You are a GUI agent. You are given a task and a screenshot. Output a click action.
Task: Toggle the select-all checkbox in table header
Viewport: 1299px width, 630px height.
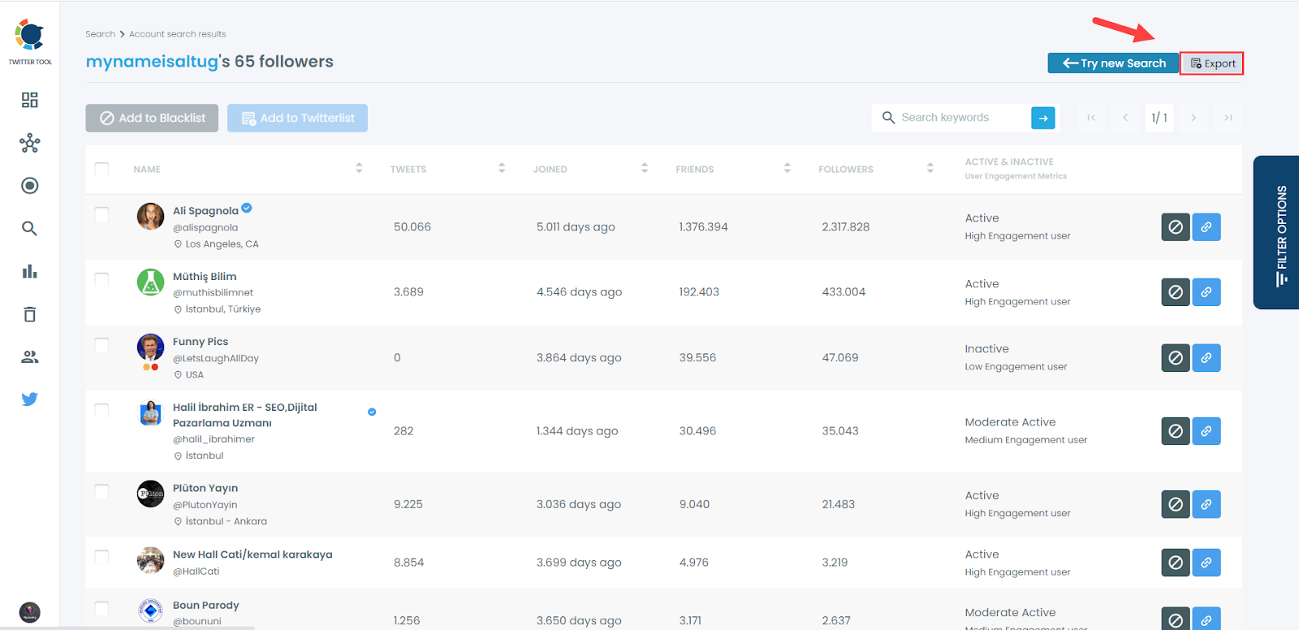click(x=101, y=169)
